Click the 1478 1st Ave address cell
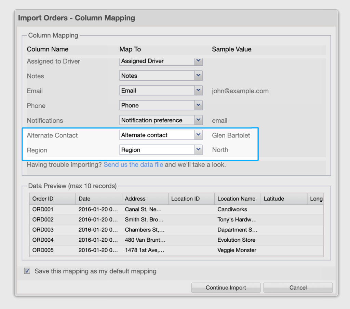The image size is (350, 309). [x=145, y=250]
